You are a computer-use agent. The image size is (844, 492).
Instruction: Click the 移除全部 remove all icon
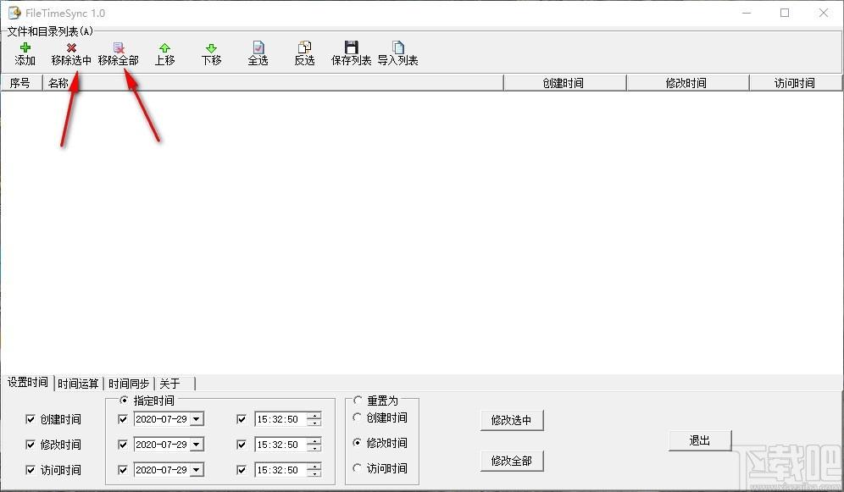119,48
